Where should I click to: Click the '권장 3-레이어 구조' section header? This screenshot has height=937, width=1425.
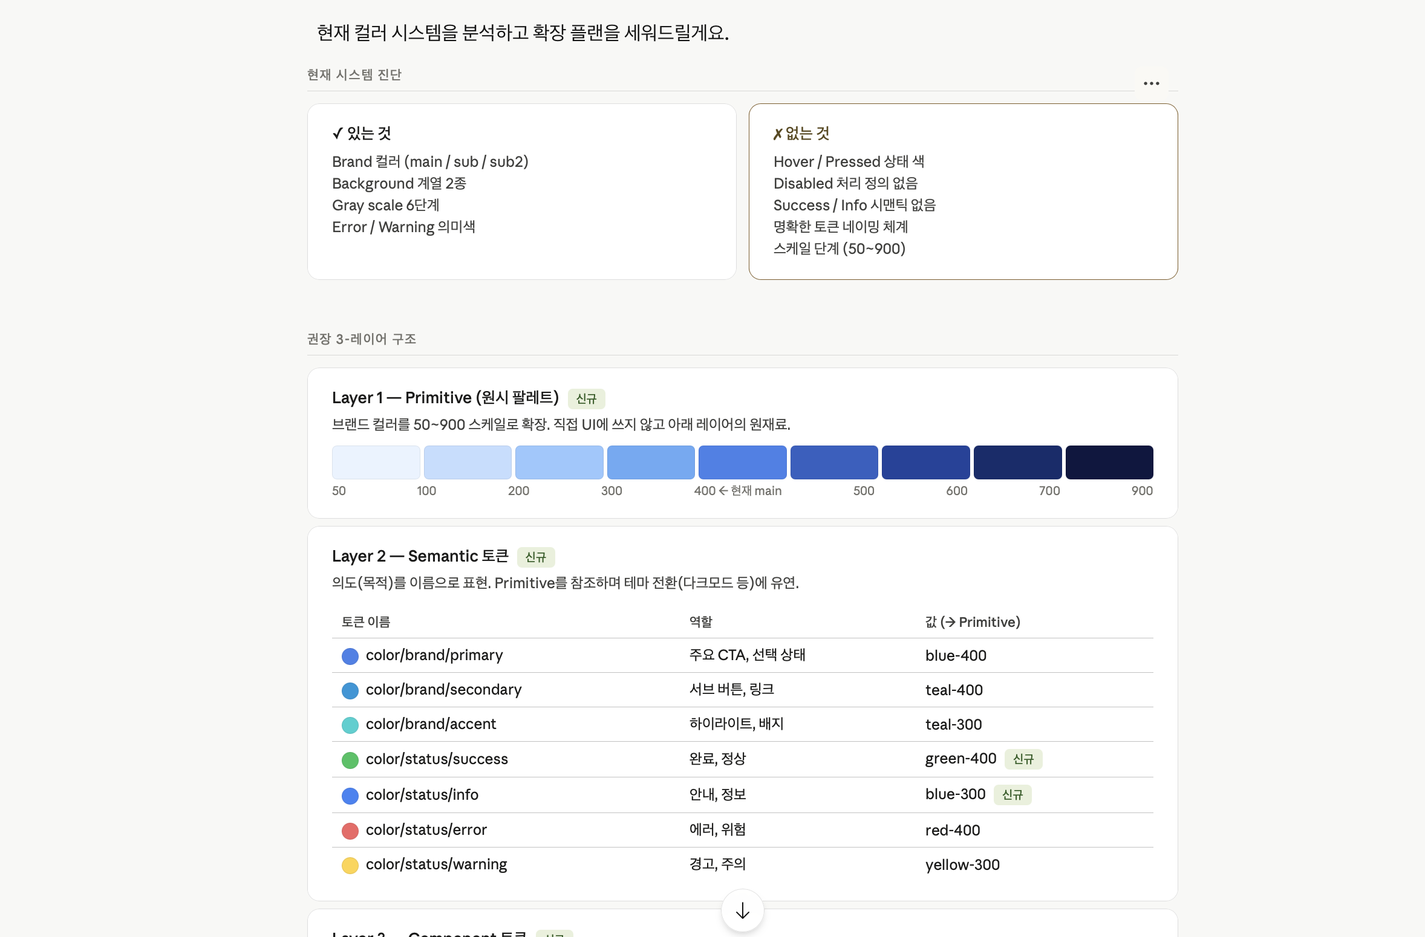(x=362, y=339)
